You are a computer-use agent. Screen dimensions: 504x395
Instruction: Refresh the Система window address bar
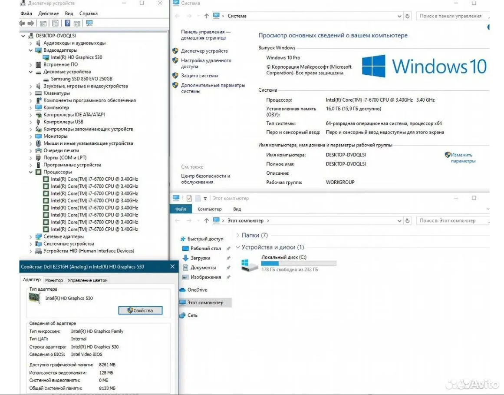pos(408,16)
